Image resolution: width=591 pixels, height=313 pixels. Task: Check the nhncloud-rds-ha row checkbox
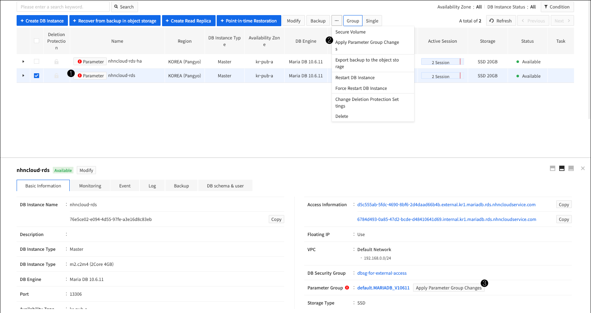[37, 61]
